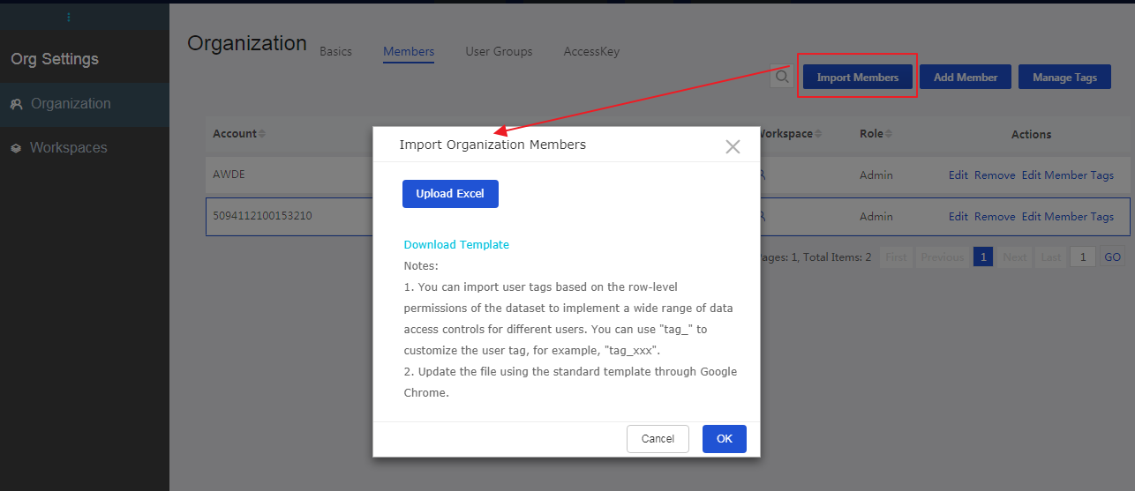Remove the 5094112100153210 member
This screenshot has width=1135, height=491.
point(994,217)
